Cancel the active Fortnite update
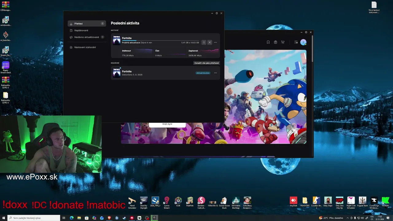Viewport: 393px width, 221px height. point(210,42)
